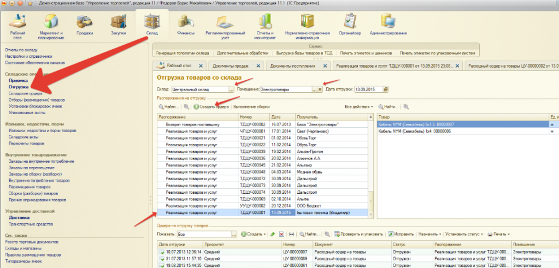The image size is (559, 268).
Task: Open Отчеты и мониторинг section
Action: (x=265, y=23)
